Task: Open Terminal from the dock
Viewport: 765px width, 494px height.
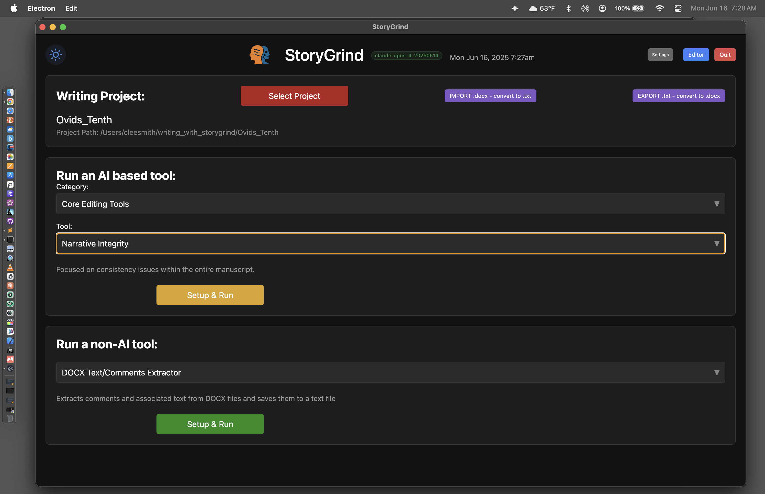Action: [x=10, y=240]
